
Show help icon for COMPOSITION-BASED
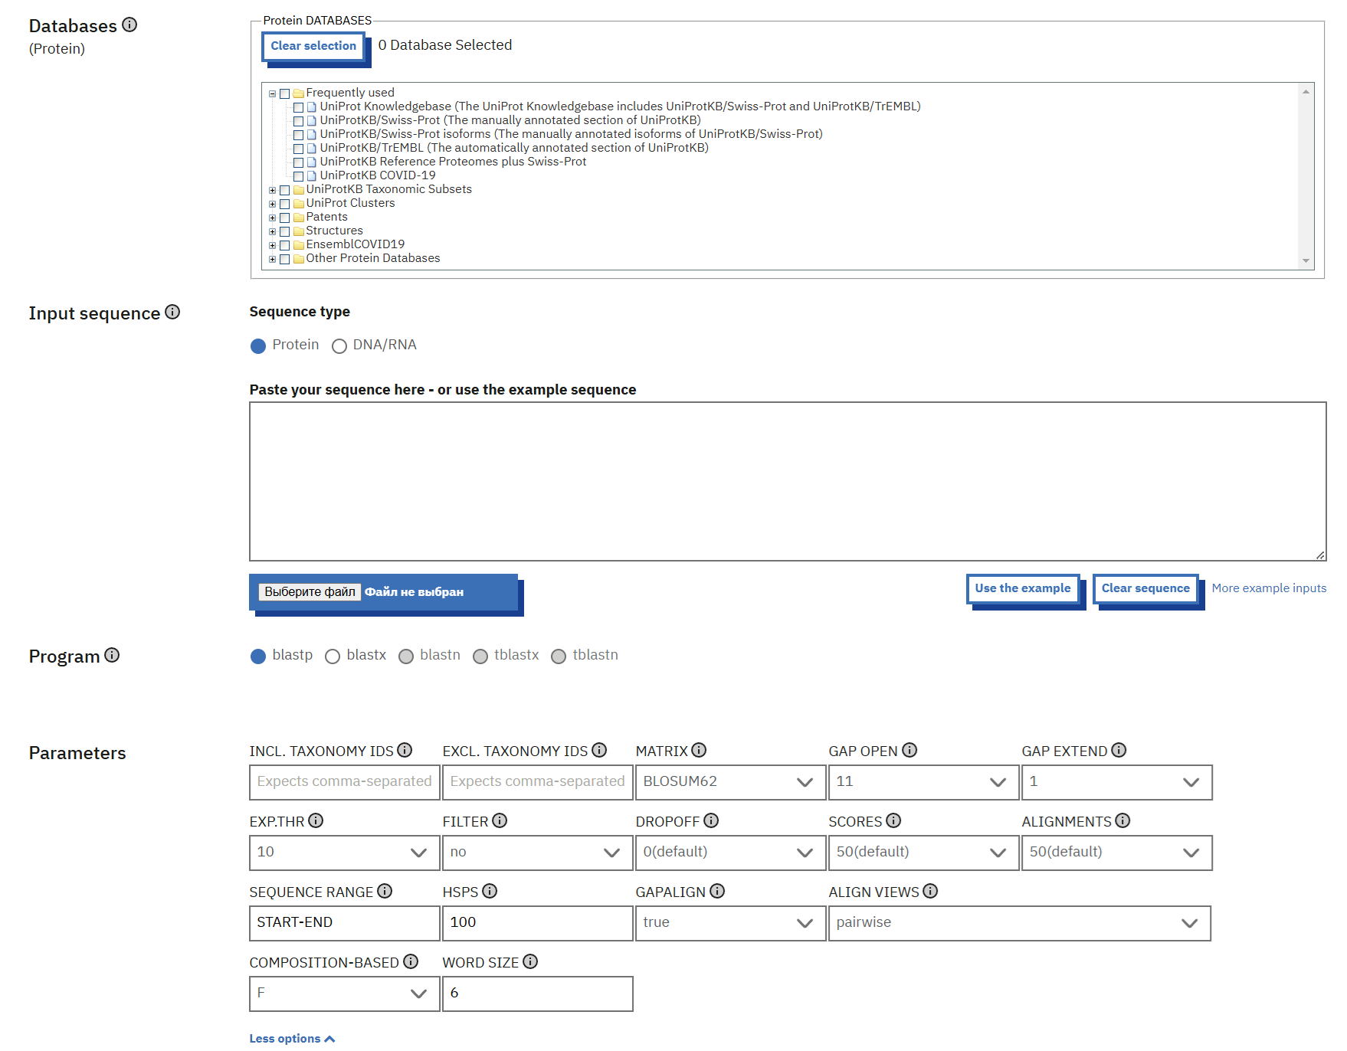tap(411, 961)
